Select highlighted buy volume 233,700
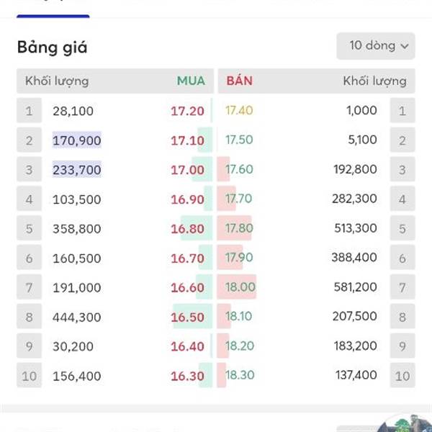Viewport: 432px width, 432px height. [77, 170]
